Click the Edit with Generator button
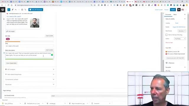The width and height of the screenshot is (189, 106). click(x=36, y=10)
